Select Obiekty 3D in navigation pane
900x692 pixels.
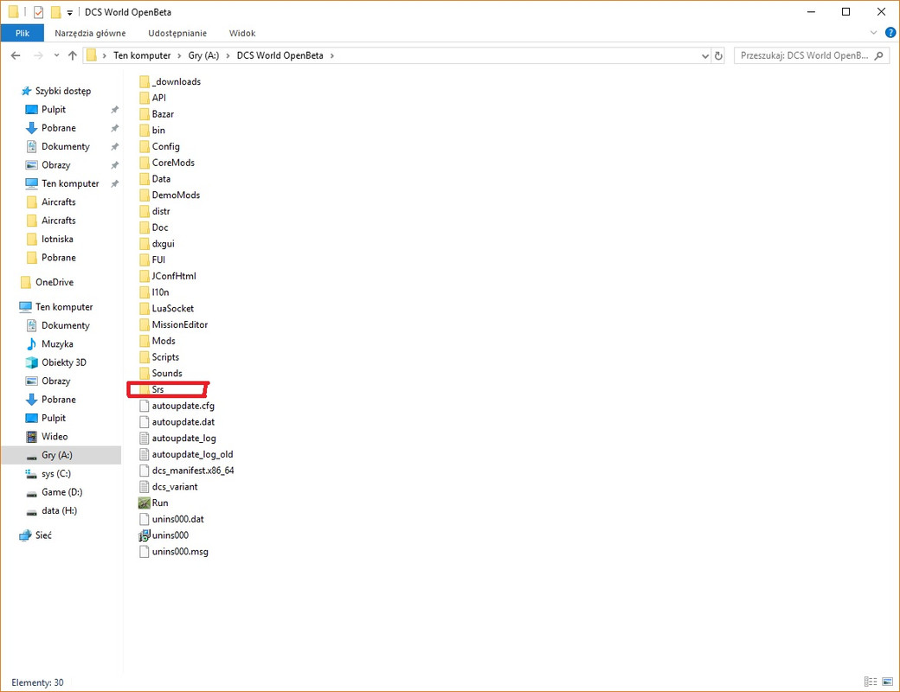(x=64, y=362)
